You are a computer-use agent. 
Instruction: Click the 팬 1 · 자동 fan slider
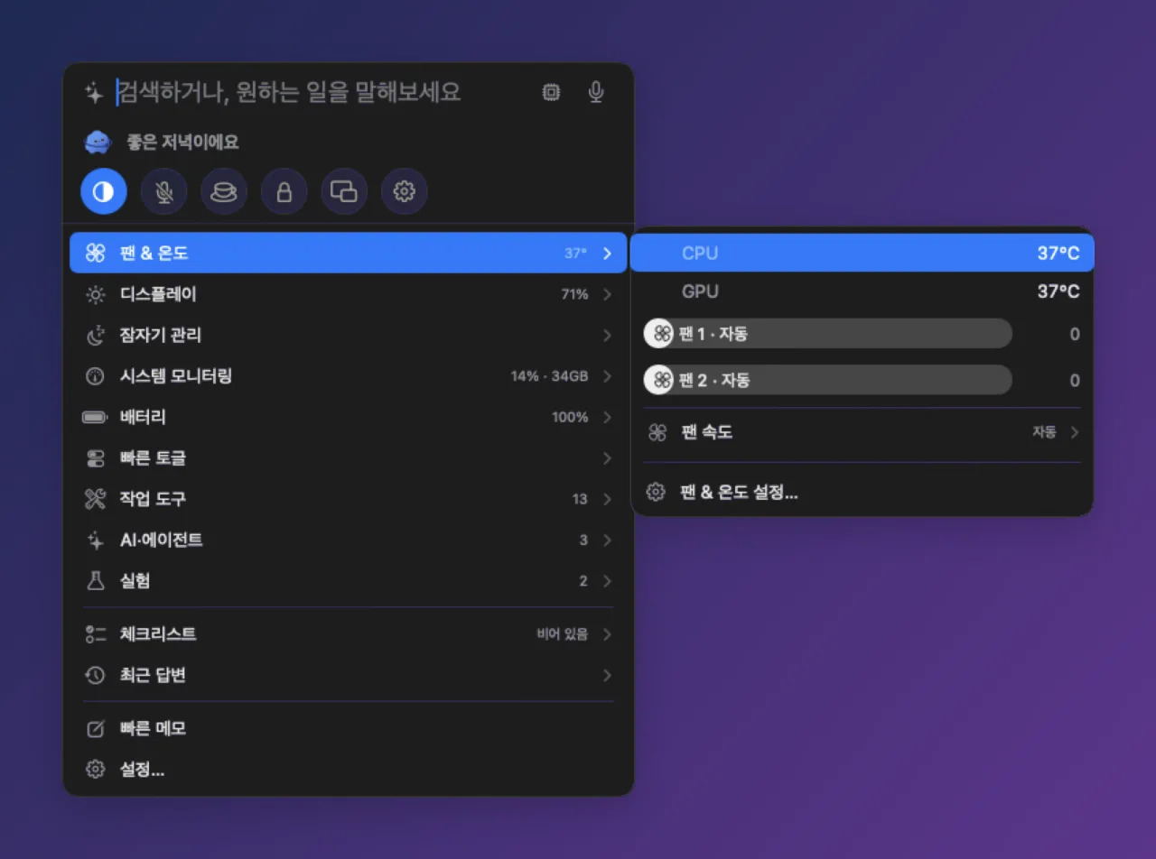pyautogui.click(x=827, y=334)
